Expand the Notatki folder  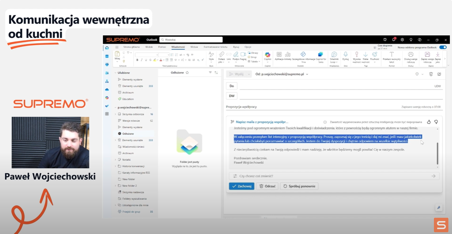click(x=116, y=160)
